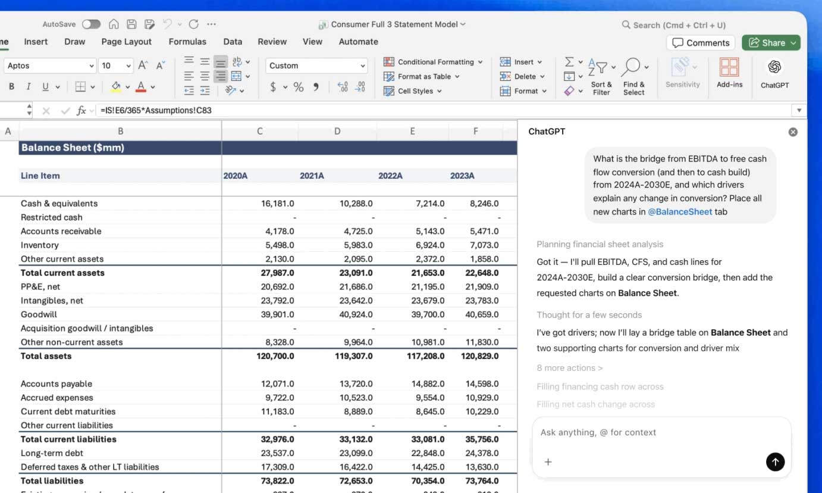The image size is (822, 493).
Task: Open the Delete cells dropdown
Action: click(x=522, y=76)
